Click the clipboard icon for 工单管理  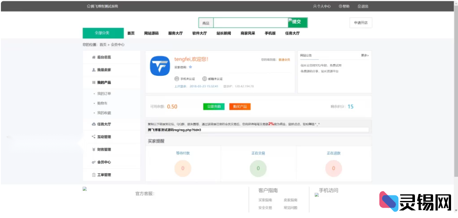click(x=93, y=175)
